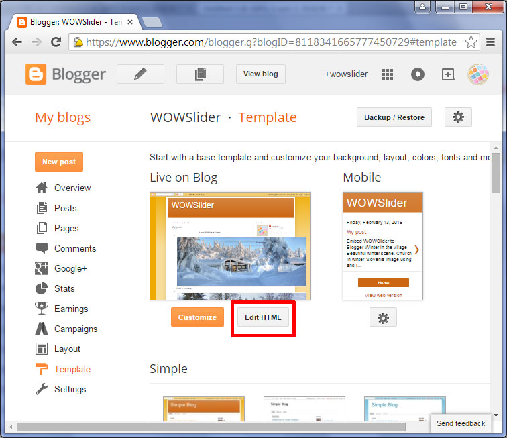
Task: Click the Blogger logo icon
Action: pos(36,74)
